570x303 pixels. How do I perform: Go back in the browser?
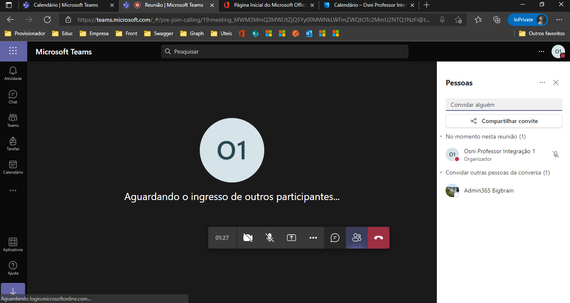[x=10, y=20]
